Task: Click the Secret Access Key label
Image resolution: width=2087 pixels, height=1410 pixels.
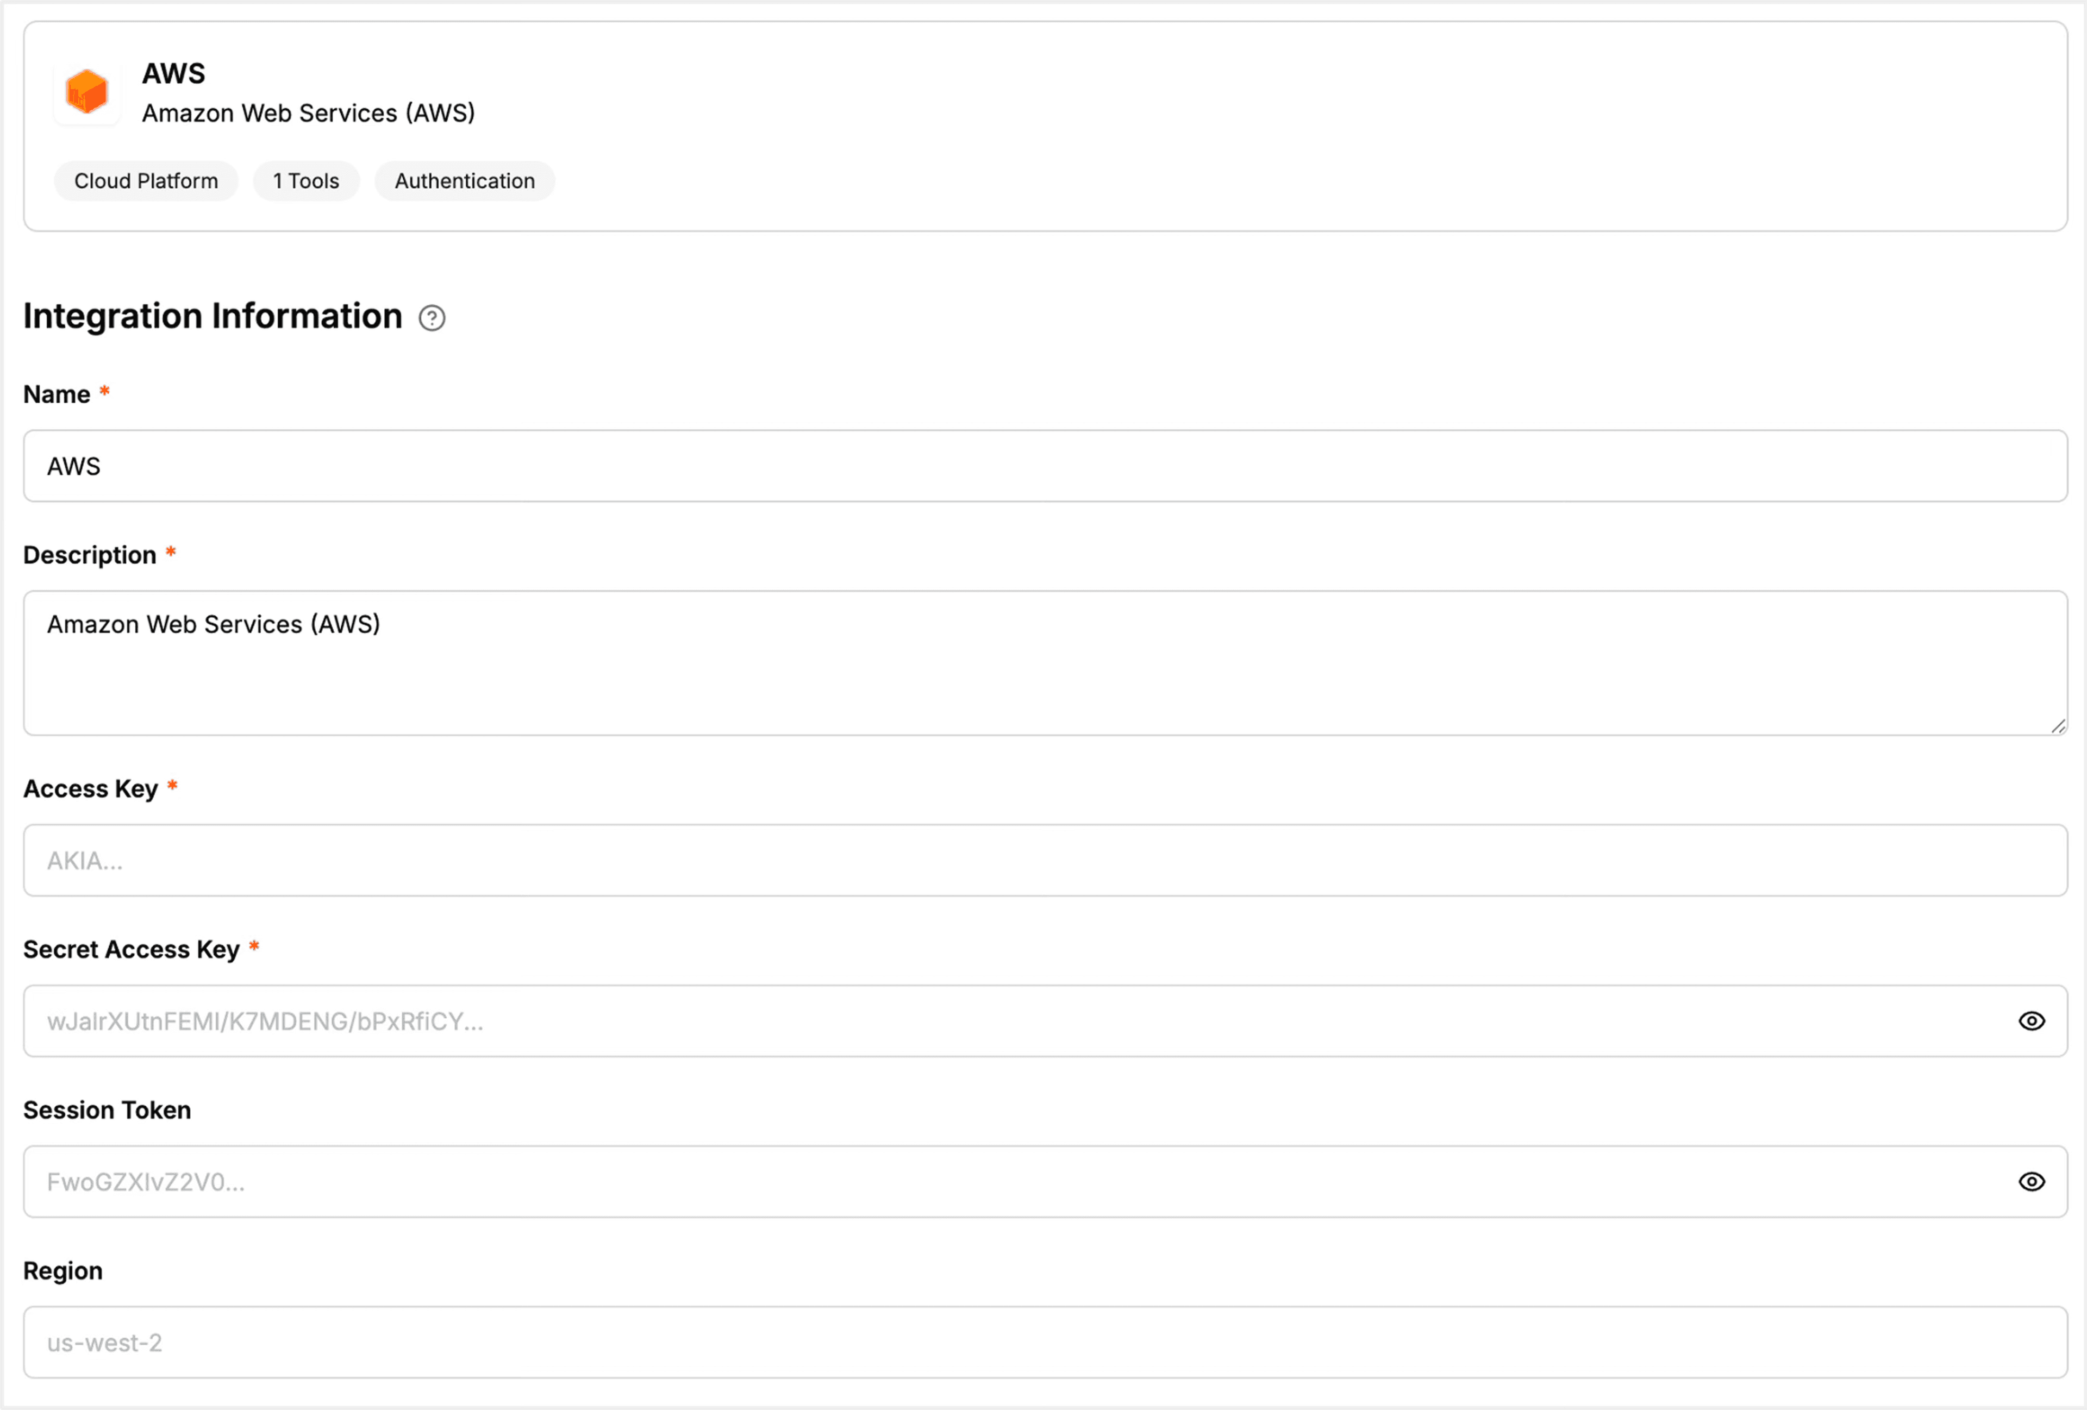Action: click(131, 949)
